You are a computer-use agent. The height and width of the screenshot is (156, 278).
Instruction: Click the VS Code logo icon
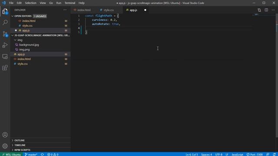point(4,3)
